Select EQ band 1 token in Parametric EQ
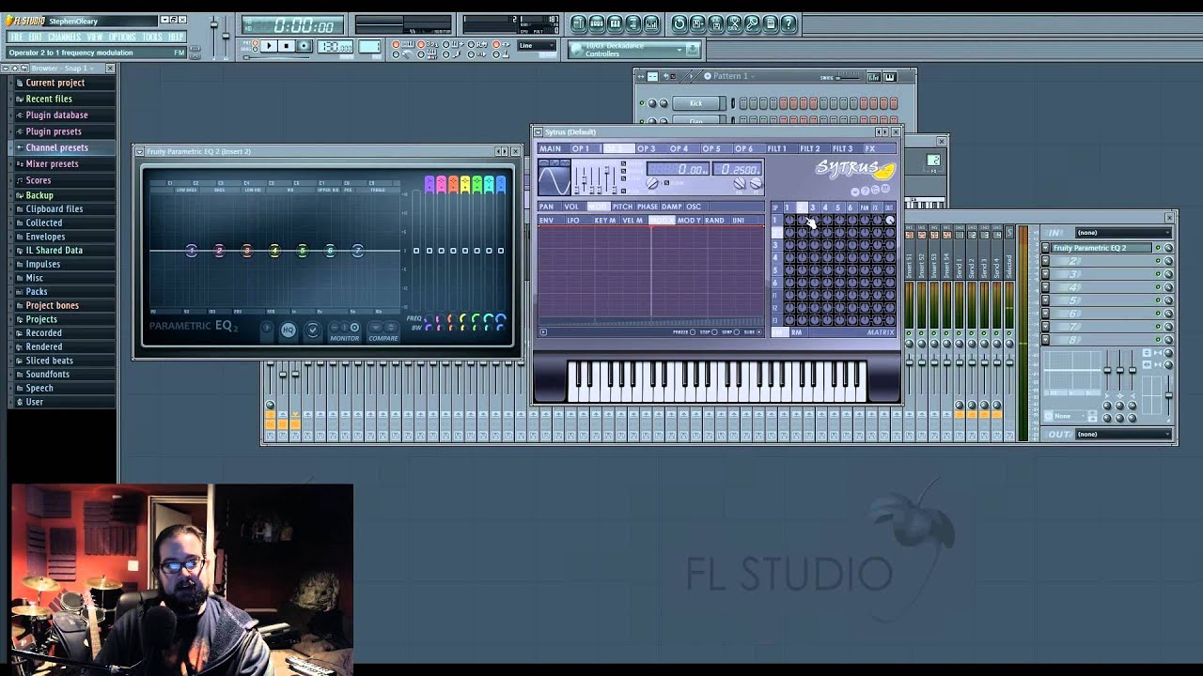The height and width of the screenshot is (676, 1203). [x=192, y=251]
